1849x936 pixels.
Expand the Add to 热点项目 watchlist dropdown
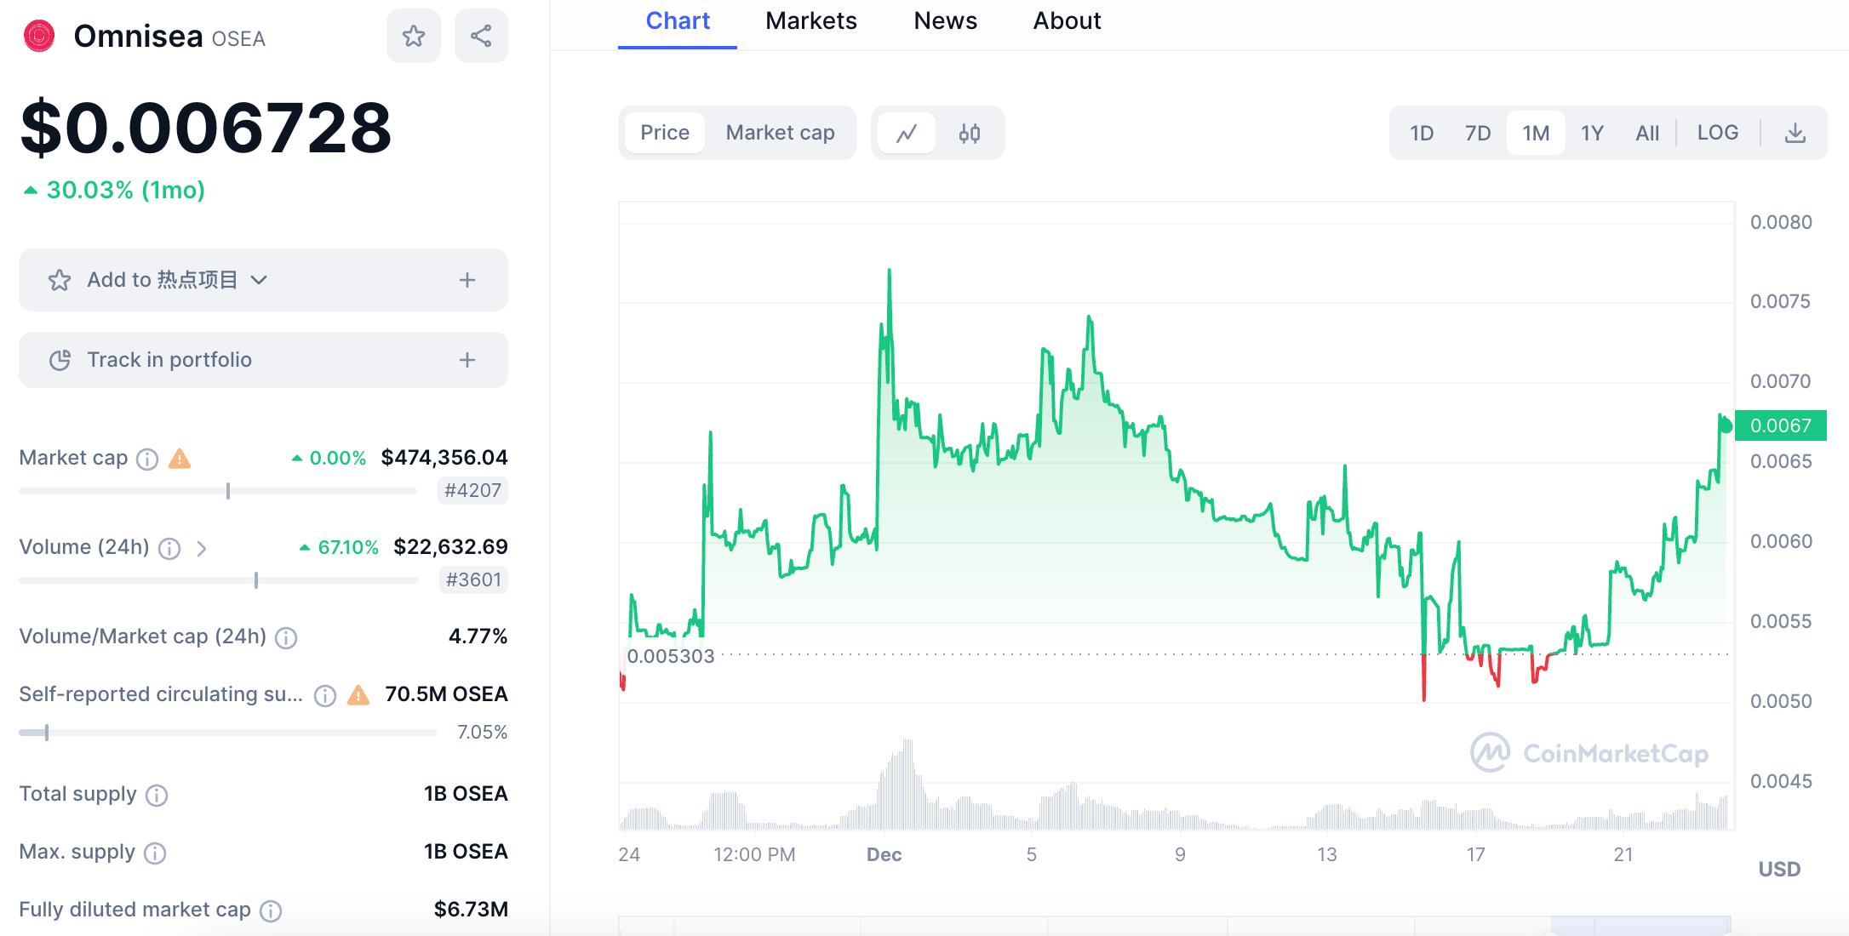coord(260,280)
